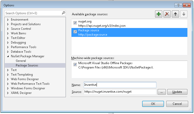This screenshot has height=114, width=194.
Task: Toggle Microsoft Visual Studio Offline Packages checkbox
Action: pos(75,64)
